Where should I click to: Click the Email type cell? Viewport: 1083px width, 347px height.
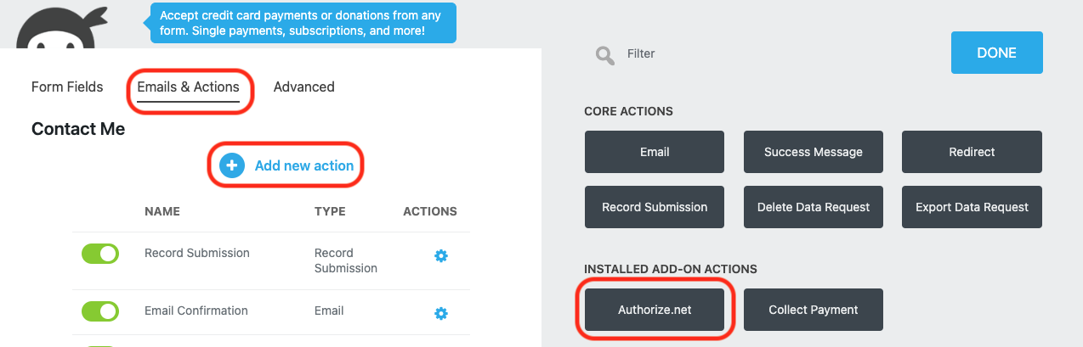tap(329, 311)
